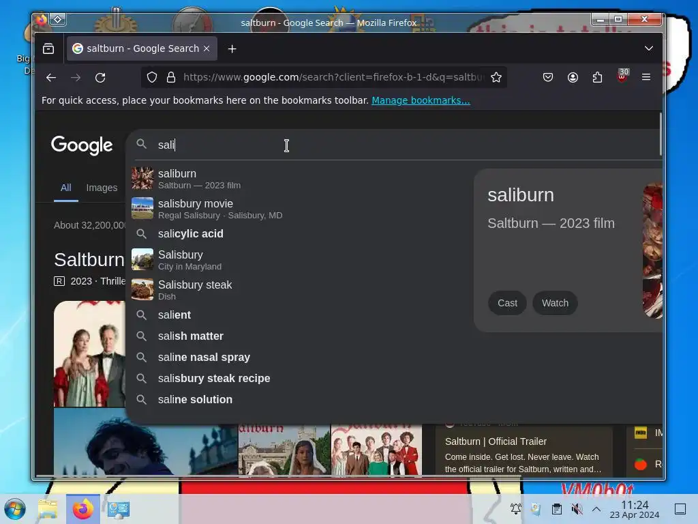Open the file manager taskbar icon
This screenshot has width=698, height=524.
click(48, 509)
